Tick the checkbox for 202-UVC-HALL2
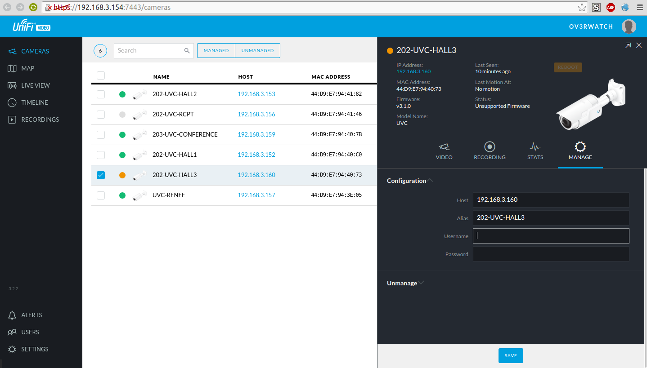This screenshot has width=647, height=368. [x=101, y=94]
